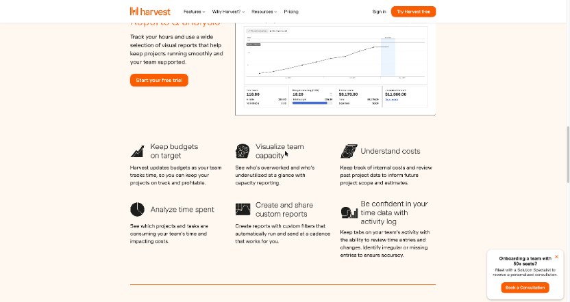Screen dimensions: 570x302
Task: Click Sign in link
Action: [379, 12]
